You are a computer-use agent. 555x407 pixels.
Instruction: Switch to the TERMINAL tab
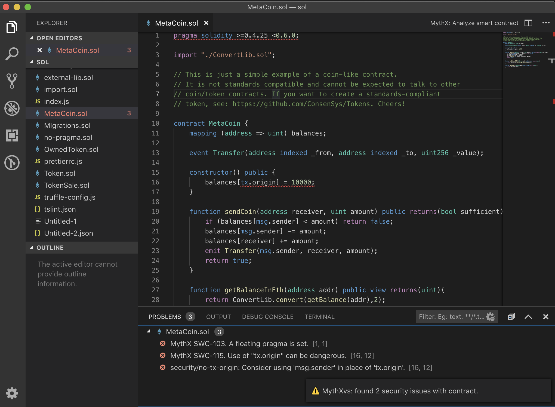[x=319, y=317]
